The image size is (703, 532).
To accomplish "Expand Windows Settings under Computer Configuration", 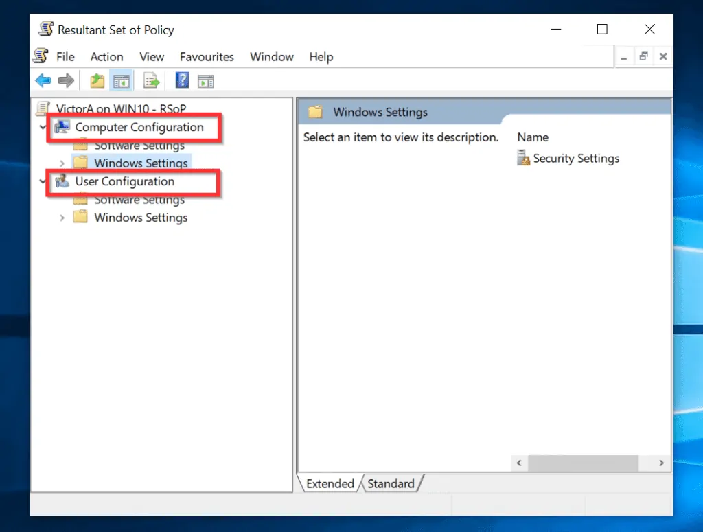I will tap(62, 163).
